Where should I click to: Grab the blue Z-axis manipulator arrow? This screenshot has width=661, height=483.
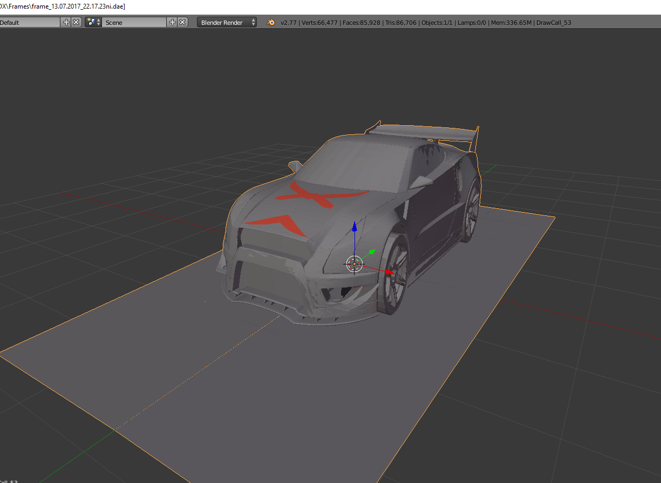point(354,227)
